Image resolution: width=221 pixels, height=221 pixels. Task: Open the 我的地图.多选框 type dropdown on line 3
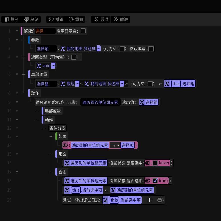click(99, 49)
